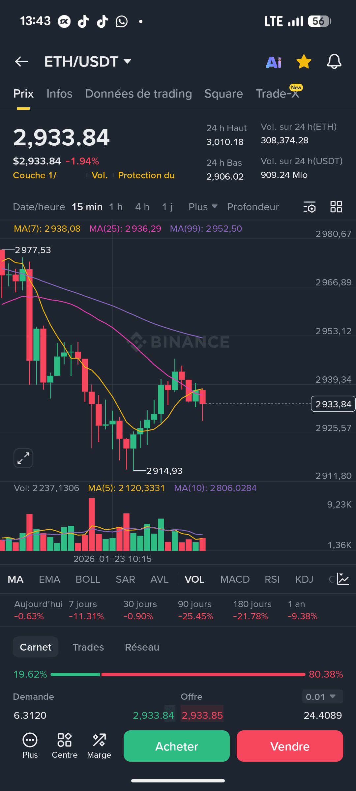Switch to the Données de trading tab
The image size is (356, 791).
(x=138, y=94)
